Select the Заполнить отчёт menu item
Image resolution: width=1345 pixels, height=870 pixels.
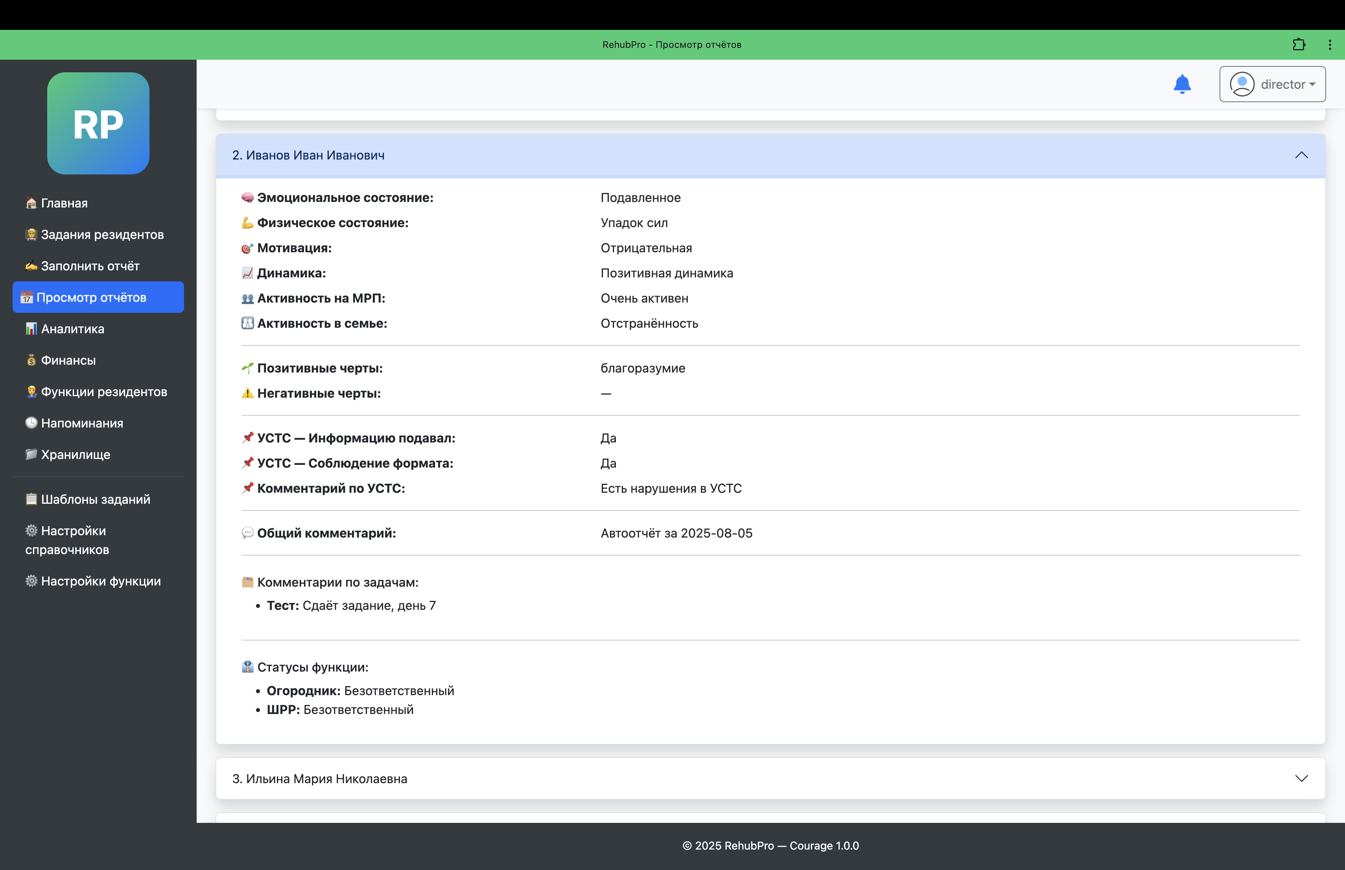tap(90, 266)
